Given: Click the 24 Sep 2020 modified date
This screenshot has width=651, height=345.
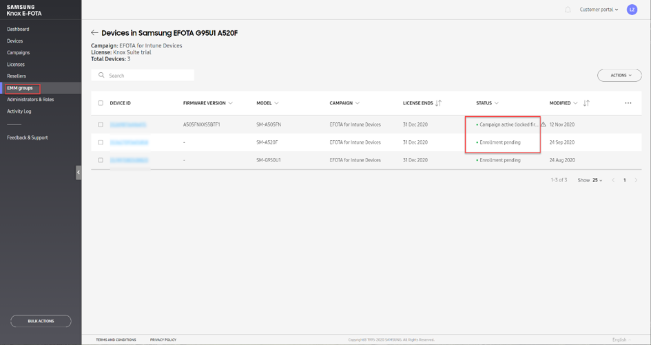Looking at the screenshot, I should pos(562,142).
